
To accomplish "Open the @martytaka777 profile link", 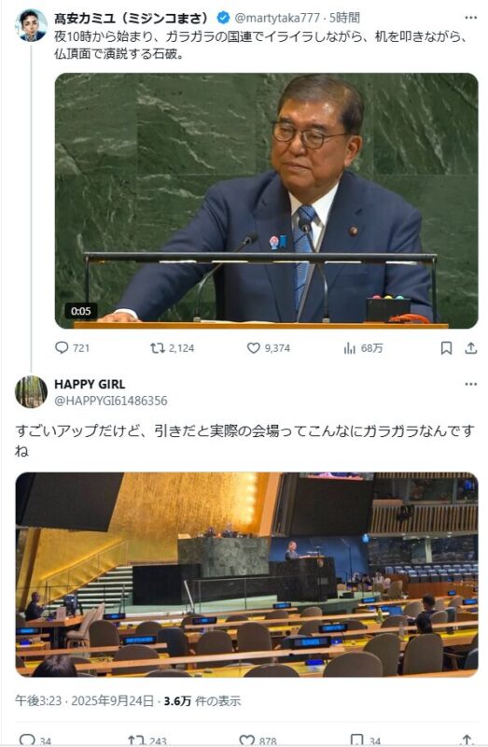I will click(x=276, y=18).
